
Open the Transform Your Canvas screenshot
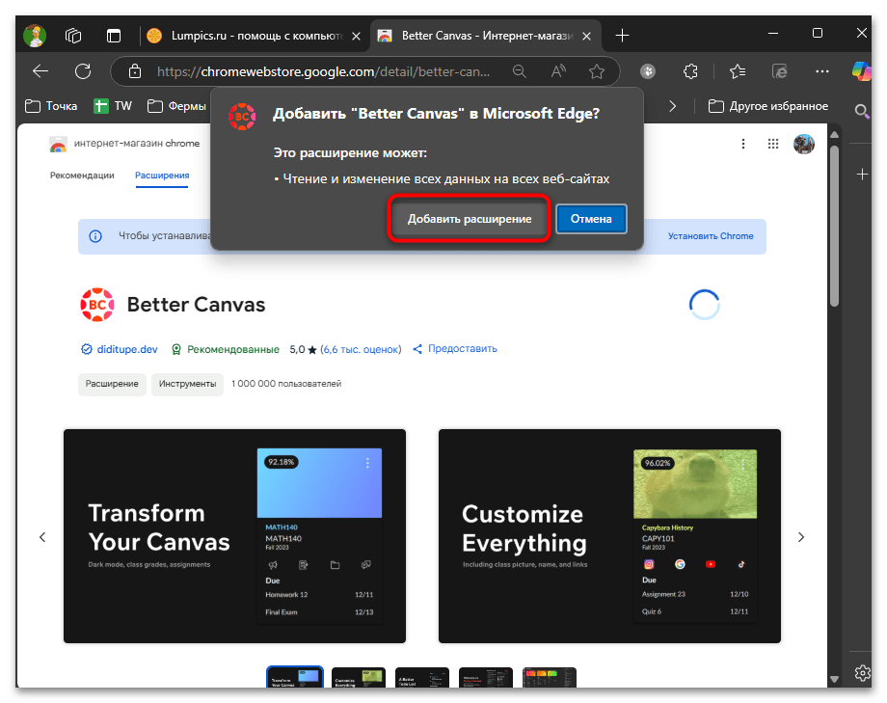pyautogui.click(x=234, y=536)
